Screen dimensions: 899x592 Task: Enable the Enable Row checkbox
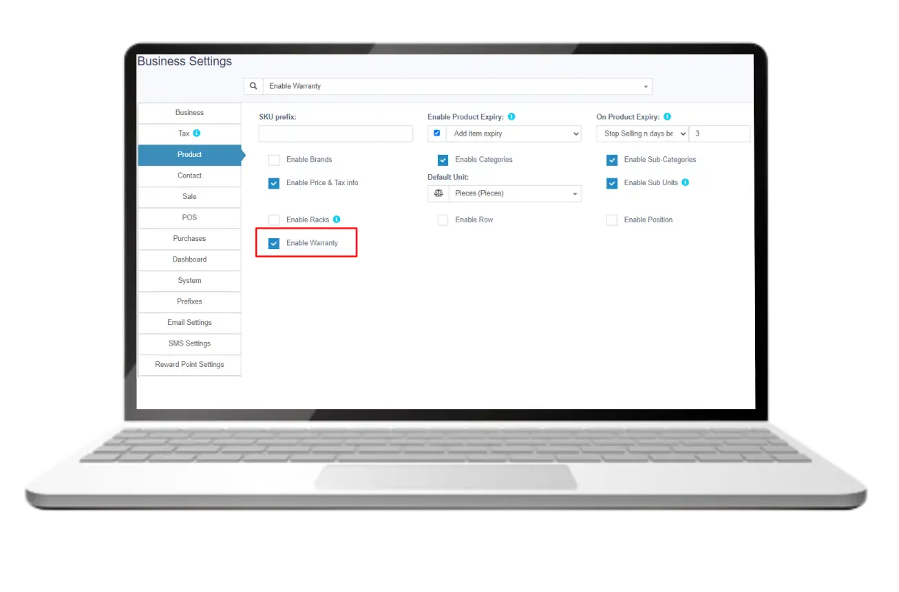click(443, 220)
